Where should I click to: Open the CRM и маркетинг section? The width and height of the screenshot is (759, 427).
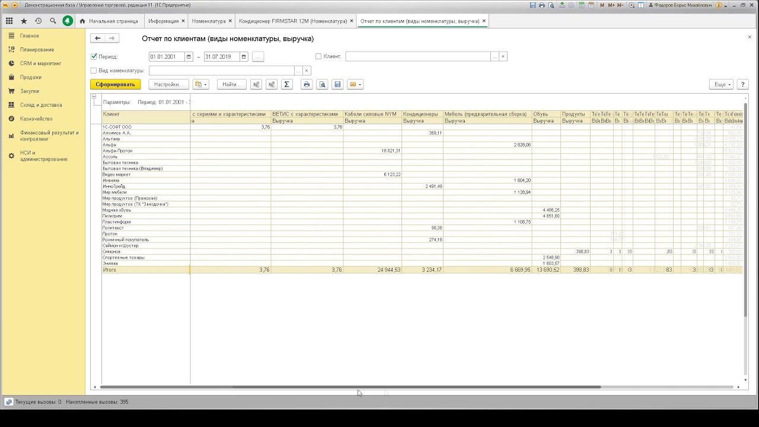click(41, 63)
